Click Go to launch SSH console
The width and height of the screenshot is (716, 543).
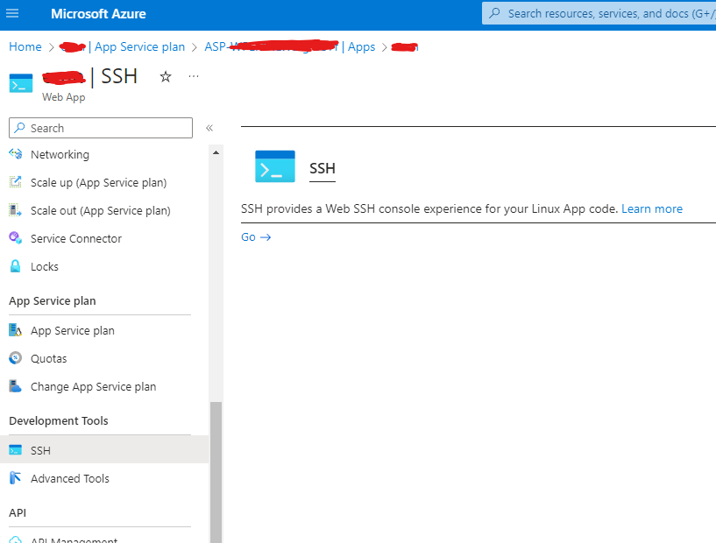click(x=256, y=236)
